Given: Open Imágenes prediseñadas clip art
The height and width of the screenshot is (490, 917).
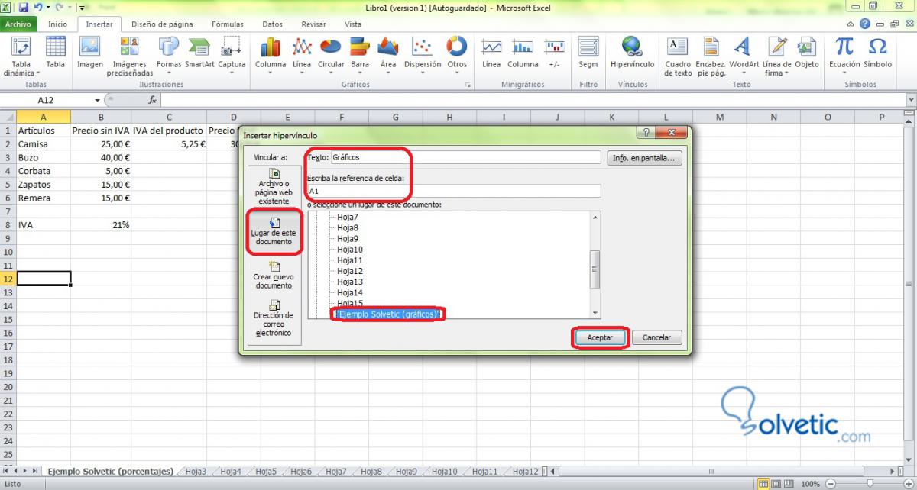Looking at the screenshot, I should click(130, 57).
